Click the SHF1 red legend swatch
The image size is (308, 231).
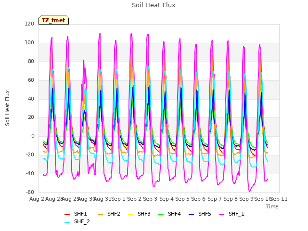point(67,215)
